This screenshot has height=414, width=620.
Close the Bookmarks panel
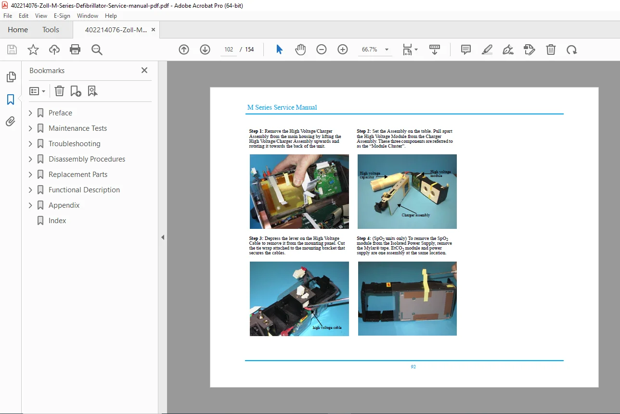pyautogui.click(x=144, y=70)
